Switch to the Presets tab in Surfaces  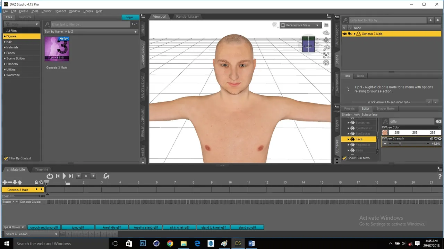(349, 109)
